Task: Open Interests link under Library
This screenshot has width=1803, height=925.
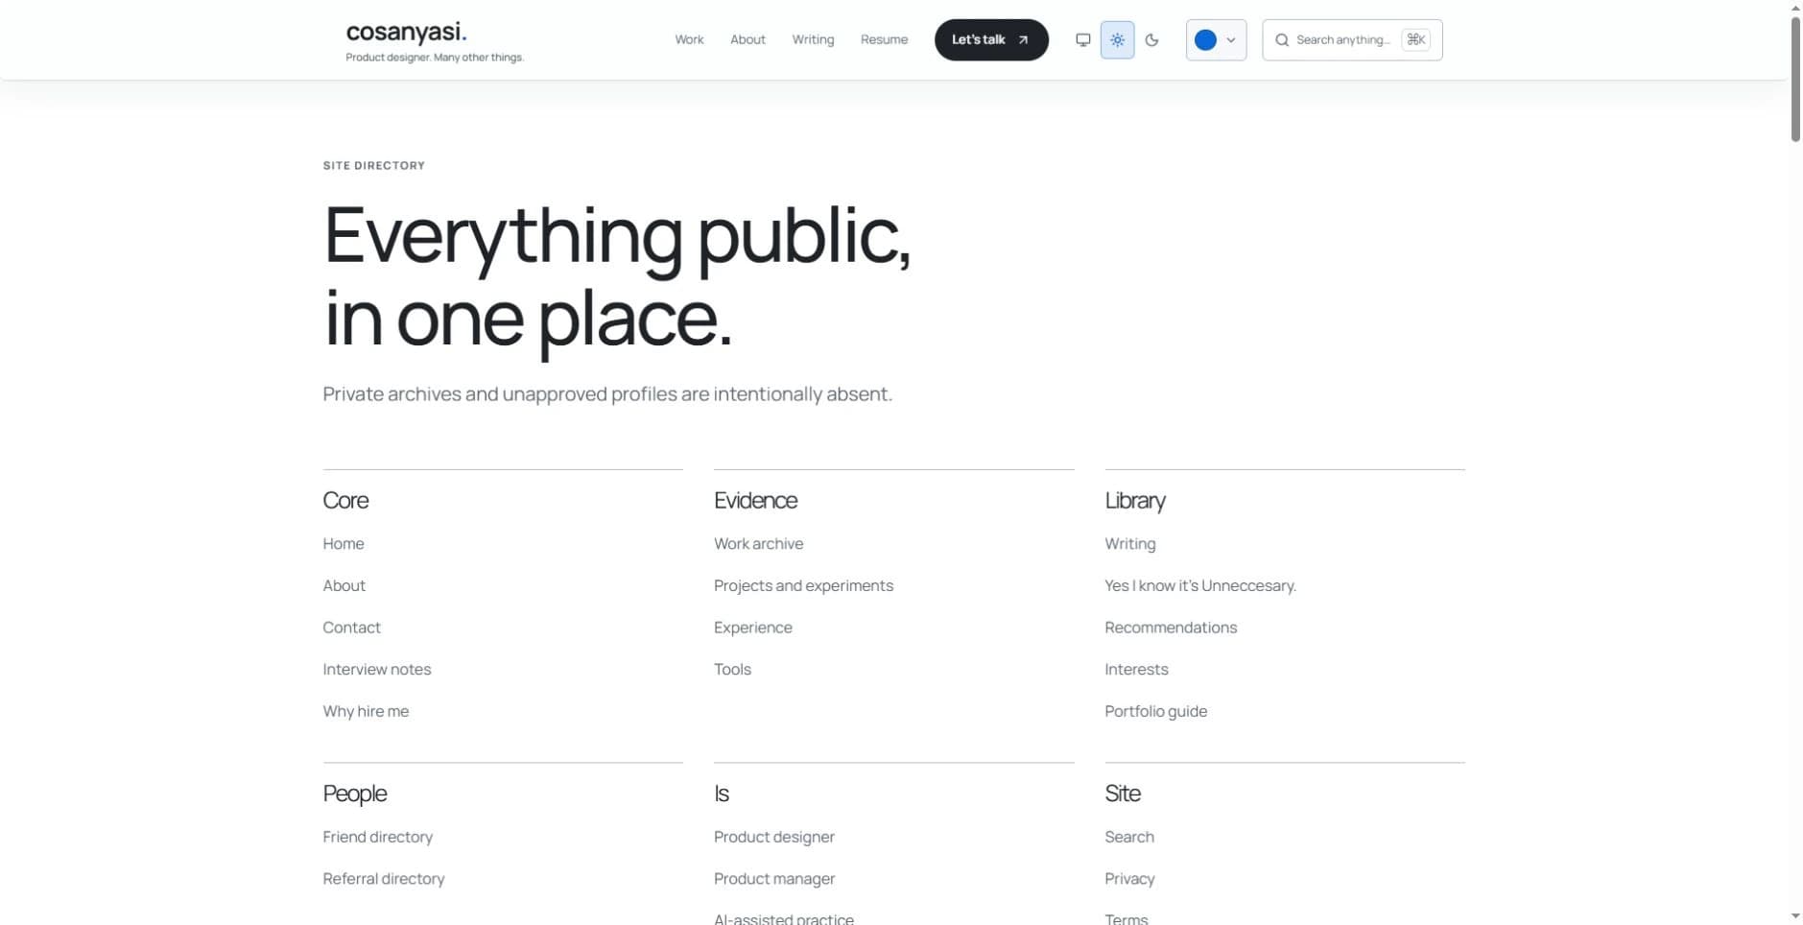Action: coord(1136,670)
